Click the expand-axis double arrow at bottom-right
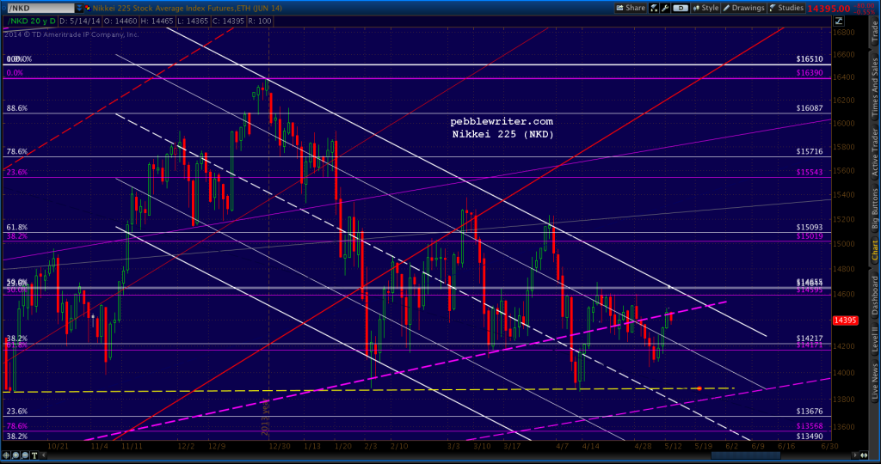881x464 pixels. [864, 455]
